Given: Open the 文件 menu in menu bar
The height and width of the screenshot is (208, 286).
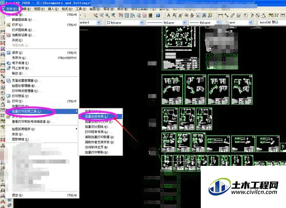Looking at the screenshot, I should pos(10,9).
